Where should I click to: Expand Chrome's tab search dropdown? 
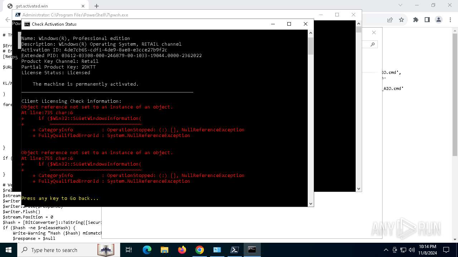point(400,5)
